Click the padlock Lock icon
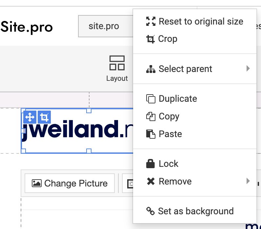This screenshot has width=261, height=229. point(151,164)
